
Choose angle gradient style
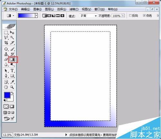(53, 16)
